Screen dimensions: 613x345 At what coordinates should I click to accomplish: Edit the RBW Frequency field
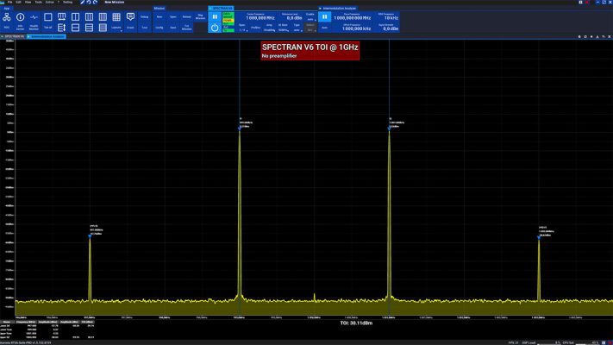point(386,18)
